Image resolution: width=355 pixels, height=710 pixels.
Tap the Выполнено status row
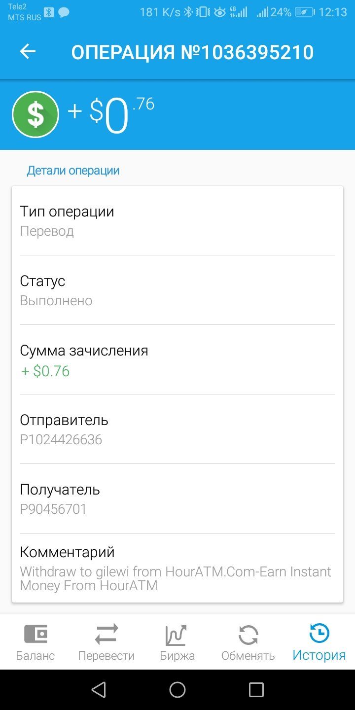[x=177, y=290]
